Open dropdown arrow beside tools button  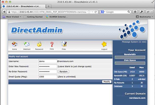(x=152, y=12)
